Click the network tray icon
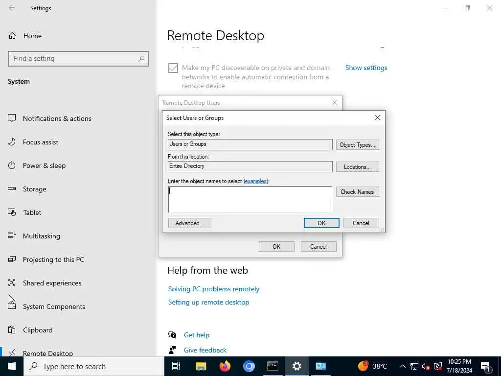 pyautogui.click(x=414, y=366)
